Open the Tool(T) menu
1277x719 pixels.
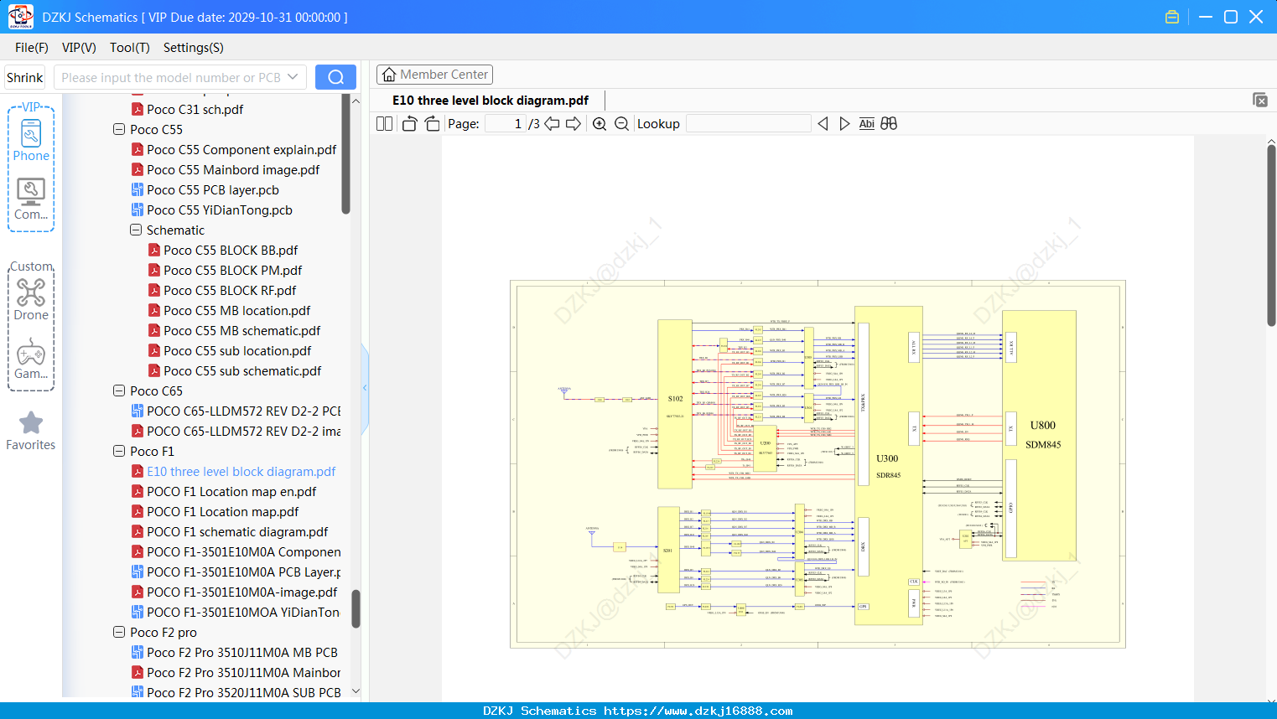129,48
